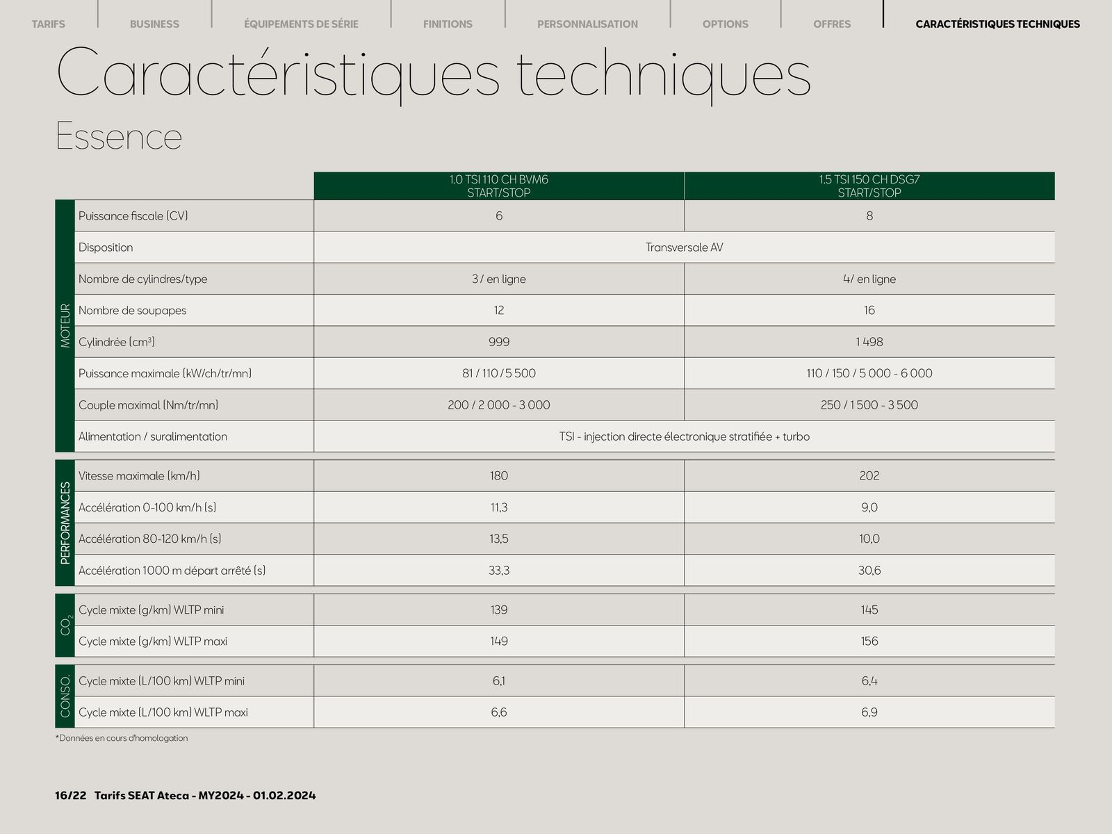Click the Données en cours d'homologation footnote
The height and width of the screenshot is (834, 1112).
(x=122, y=738)
